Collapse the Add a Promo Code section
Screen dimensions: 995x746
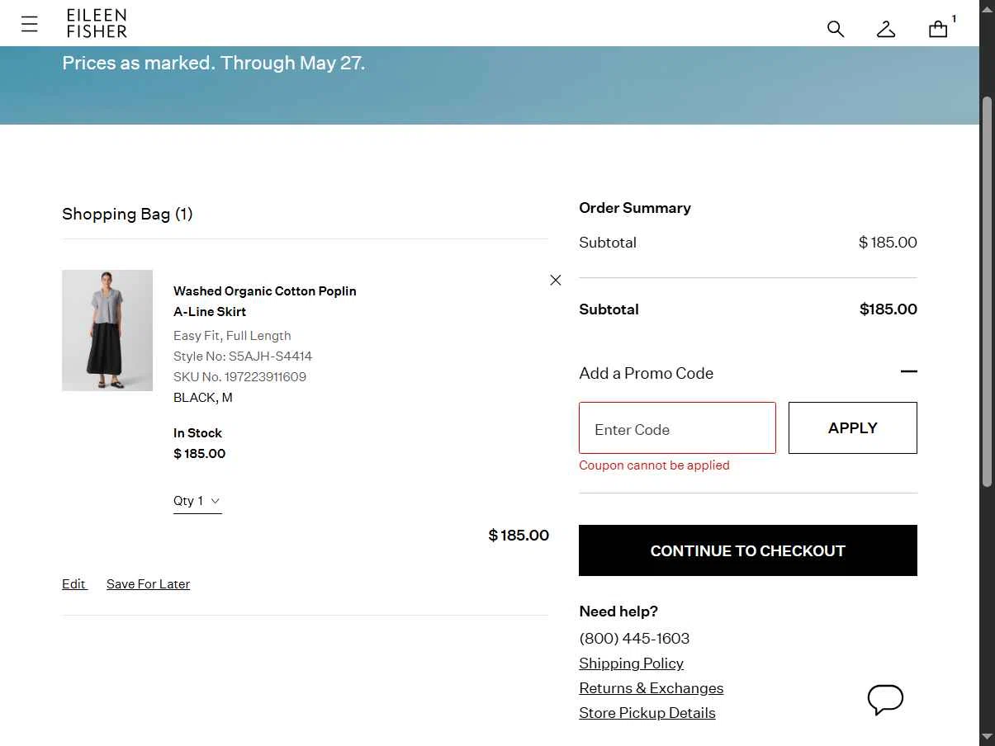909,372
